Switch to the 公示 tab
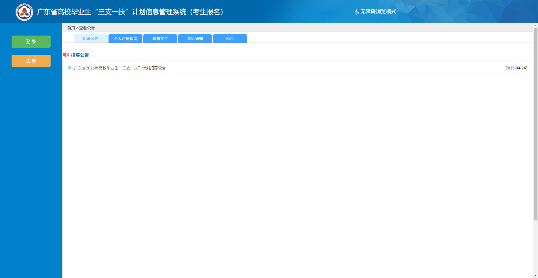 [x=229, y=38]
